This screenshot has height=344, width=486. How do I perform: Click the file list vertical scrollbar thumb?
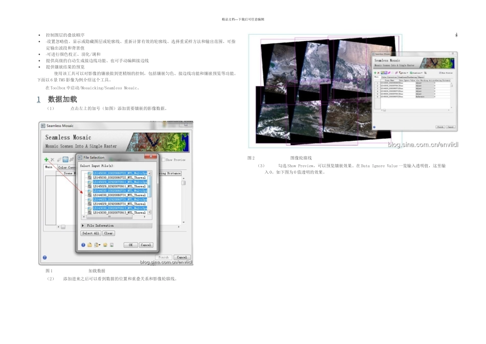click(149, 186)
